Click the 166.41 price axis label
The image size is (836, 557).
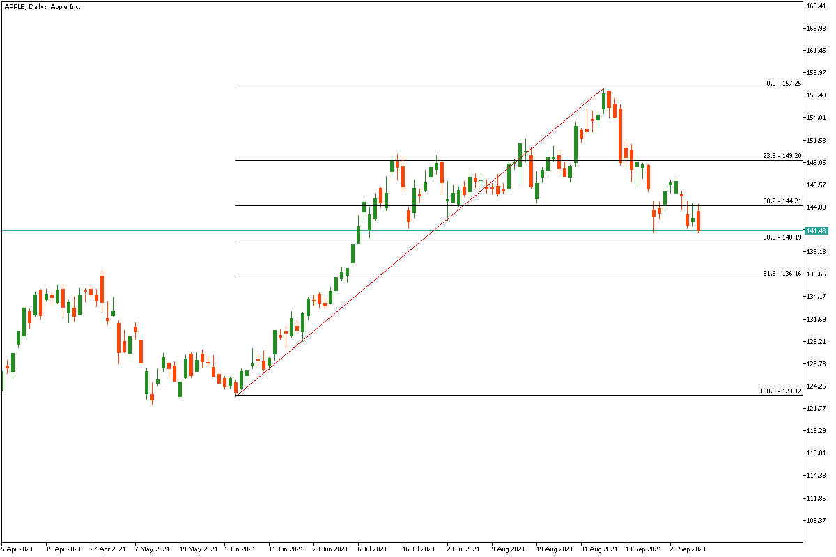click(816, 6)
